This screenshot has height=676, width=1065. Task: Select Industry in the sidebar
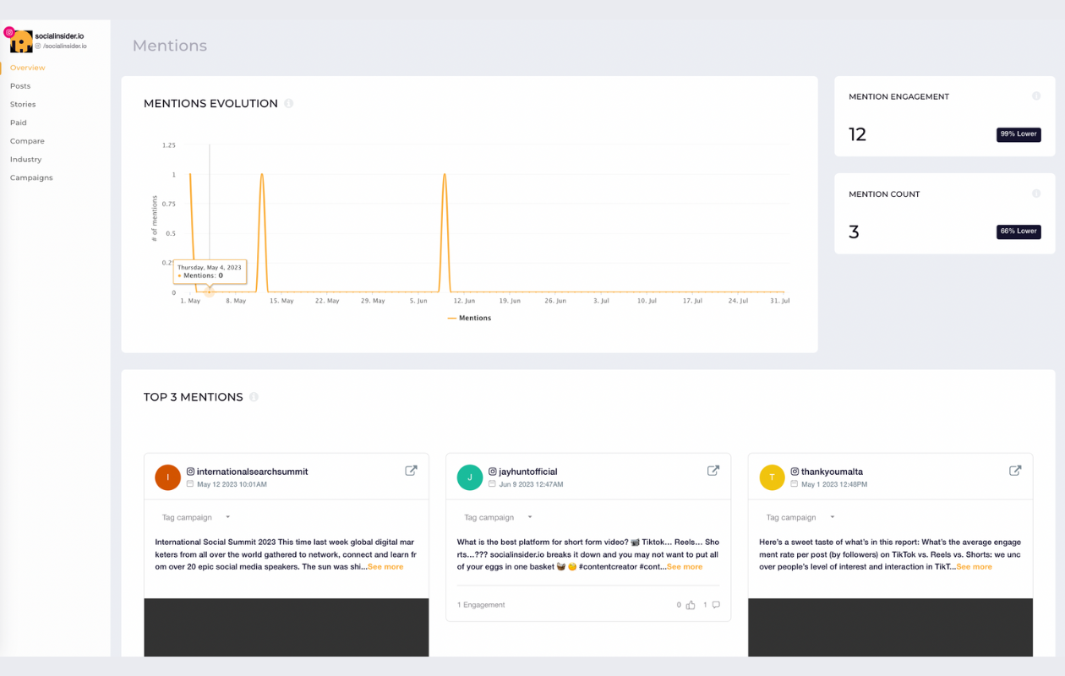point(25,160)
